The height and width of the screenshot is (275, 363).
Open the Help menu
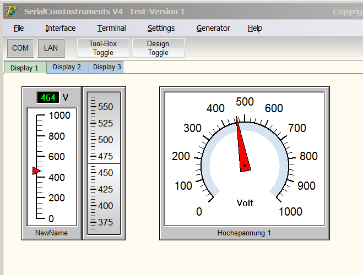pos(255,28)
